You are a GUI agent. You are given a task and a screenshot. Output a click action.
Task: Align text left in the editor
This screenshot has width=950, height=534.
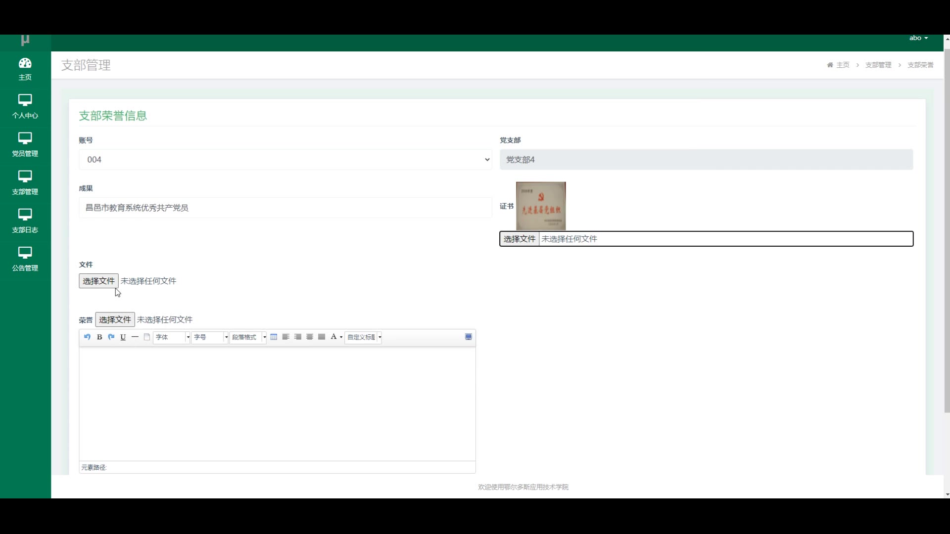click(x=285, y=337)
